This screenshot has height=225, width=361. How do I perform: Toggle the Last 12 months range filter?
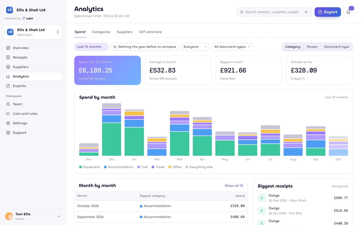91,47
